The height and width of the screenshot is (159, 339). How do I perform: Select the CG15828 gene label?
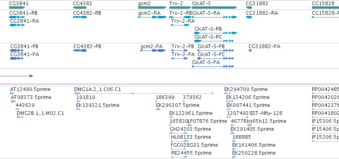click(x=323, y=4)
